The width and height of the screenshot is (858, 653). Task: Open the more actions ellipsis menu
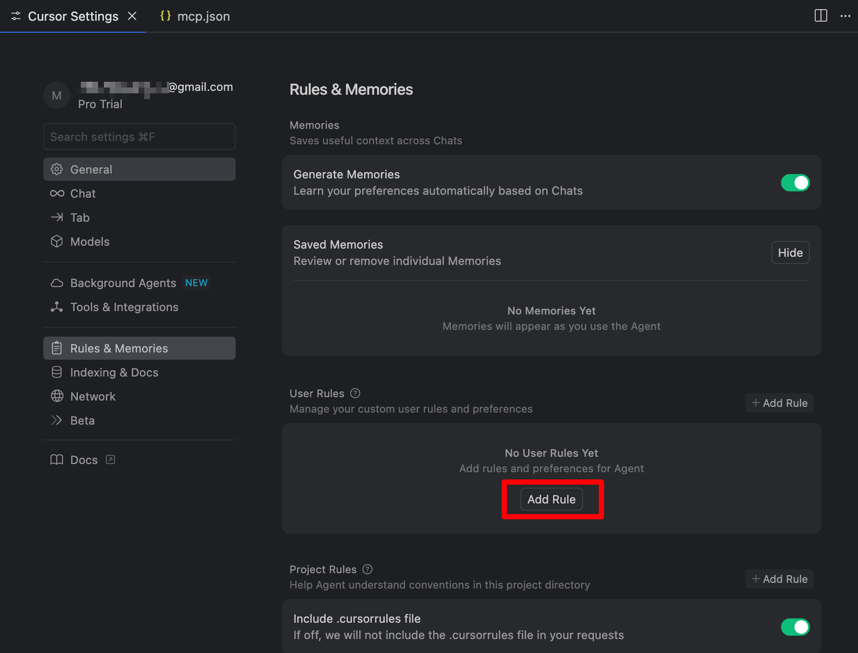tap(845, 16)
